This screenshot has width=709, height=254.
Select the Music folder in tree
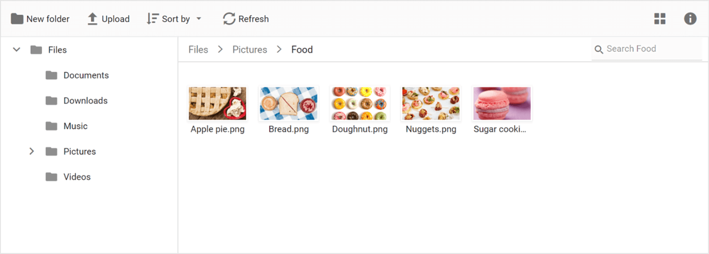pos(76,126)
